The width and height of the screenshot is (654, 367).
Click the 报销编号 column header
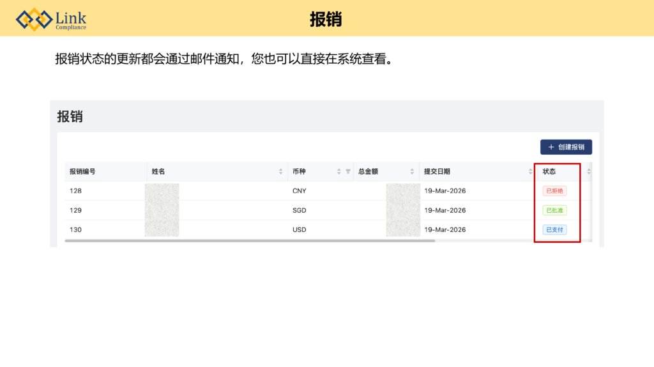83,171
